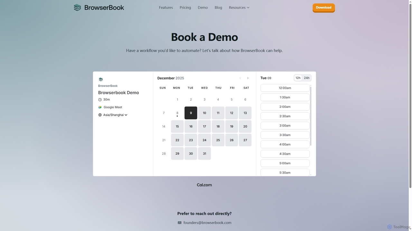Open the Blog nav item
The height and width of the screenshot is (231, 412).
[218, 7]
